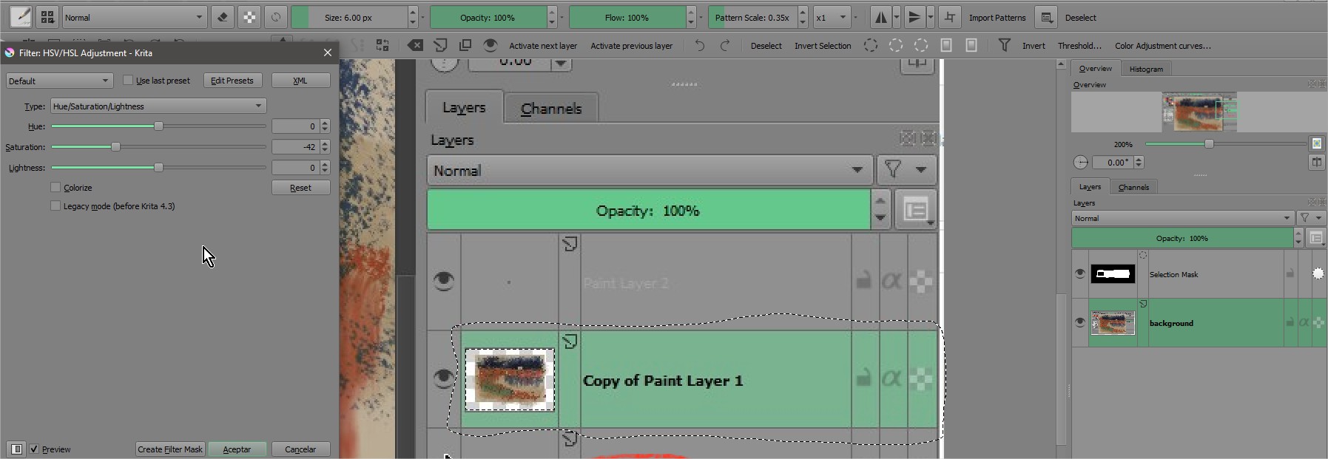Toggle lock on the Selection Mask layer
Image resolution: width=1328 pixels, height=459 pixels.
point(1290,273)
